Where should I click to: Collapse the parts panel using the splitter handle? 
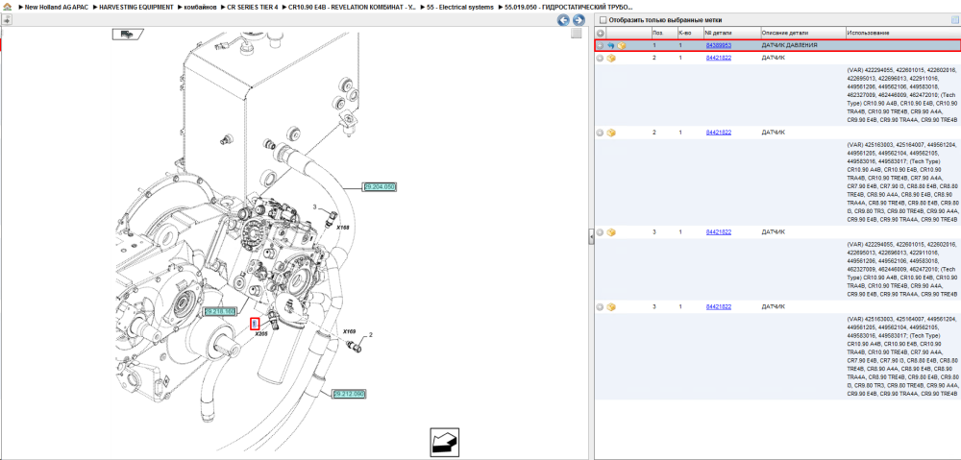click(591, 236)
